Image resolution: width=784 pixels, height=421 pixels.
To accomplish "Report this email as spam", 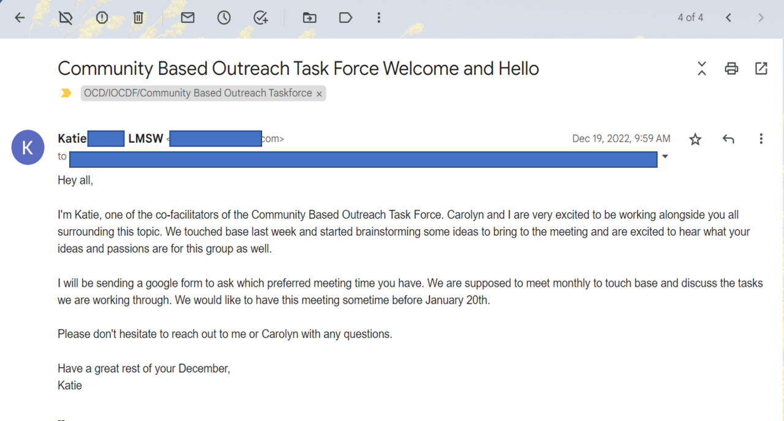I will pos(102,18).
